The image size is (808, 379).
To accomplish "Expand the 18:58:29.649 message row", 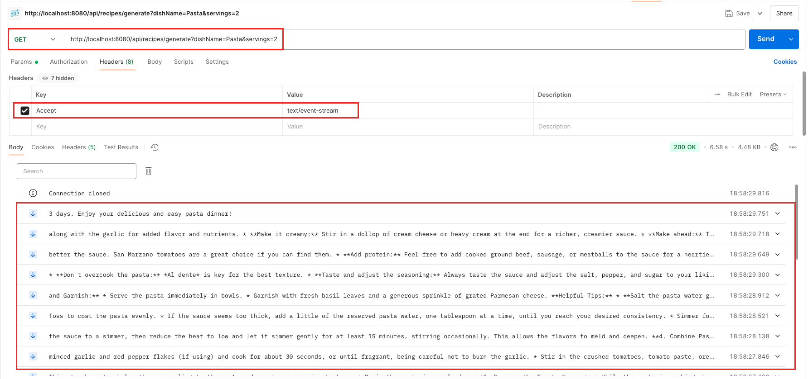I will pos(778,255).
